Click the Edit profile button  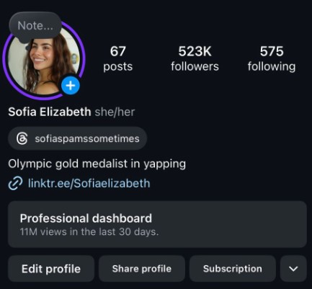(51, 269)
